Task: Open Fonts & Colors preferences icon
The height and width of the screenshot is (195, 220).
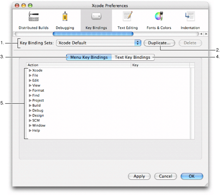Action: [x=159, y=16]
